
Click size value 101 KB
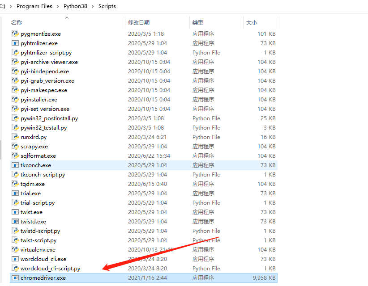click(267, 34)
